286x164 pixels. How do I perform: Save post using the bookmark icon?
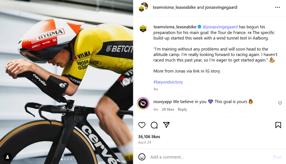pos(278,125)
